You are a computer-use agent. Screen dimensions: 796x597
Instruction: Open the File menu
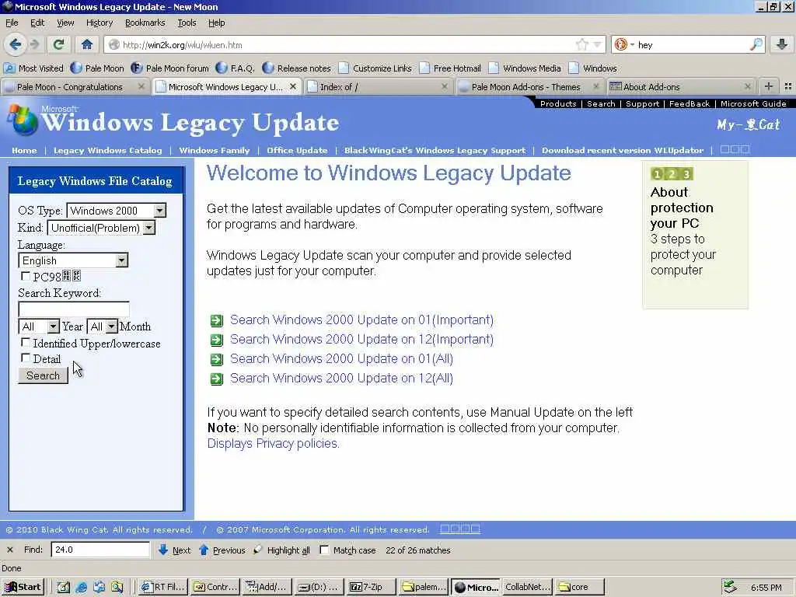click(x=12, y=23)
